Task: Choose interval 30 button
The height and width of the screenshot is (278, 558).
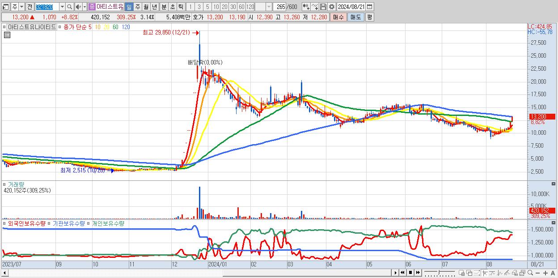Action: (233, 7)
